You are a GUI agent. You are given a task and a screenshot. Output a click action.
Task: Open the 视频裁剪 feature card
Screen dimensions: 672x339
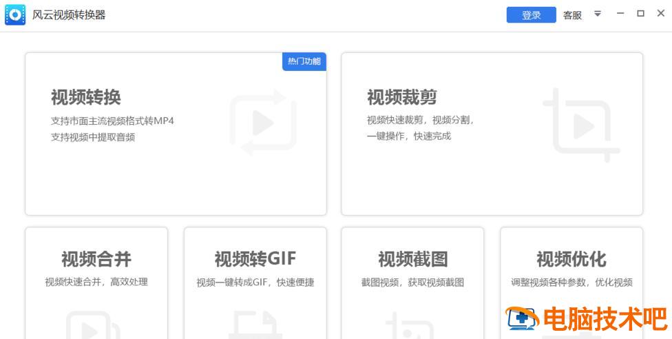[x=492, y=134]
